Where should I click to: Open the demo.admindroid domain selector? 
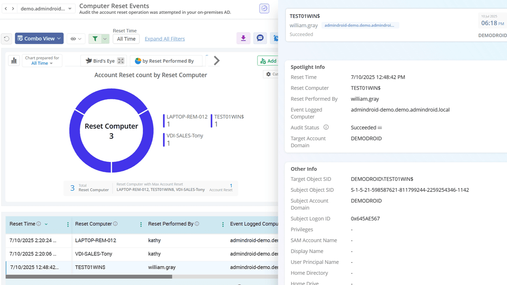click(46, 9)
